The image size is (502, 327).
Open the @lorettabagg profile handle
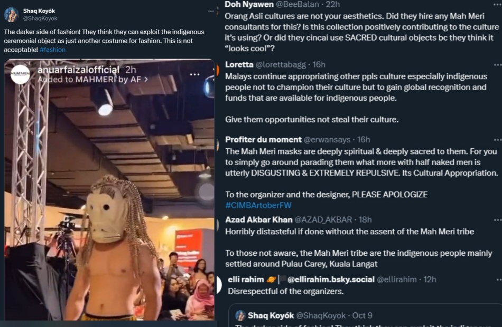[x=281, y=65]
